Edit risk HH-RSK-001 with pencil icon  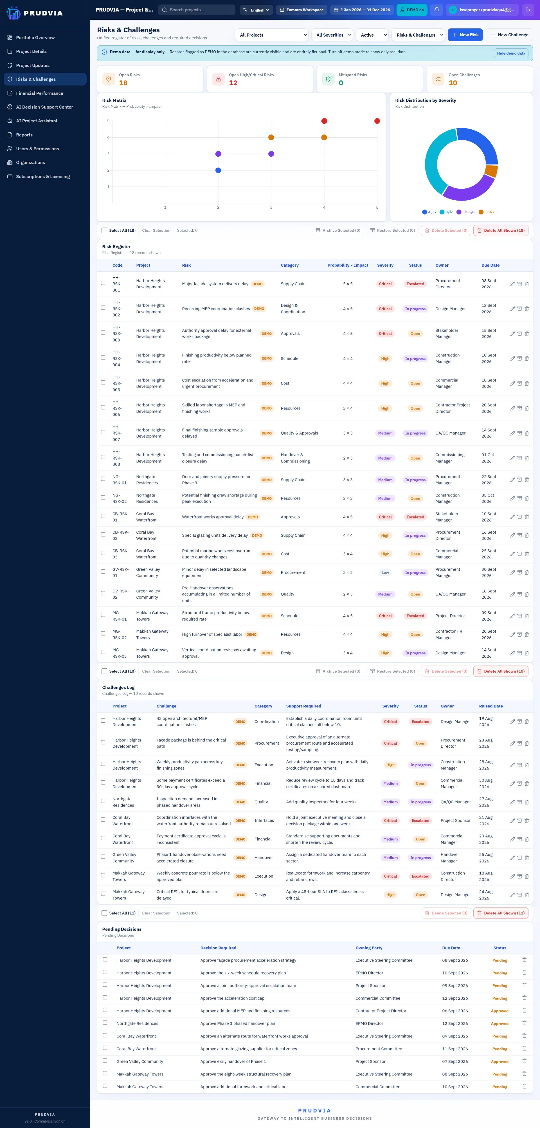(512, 284)
